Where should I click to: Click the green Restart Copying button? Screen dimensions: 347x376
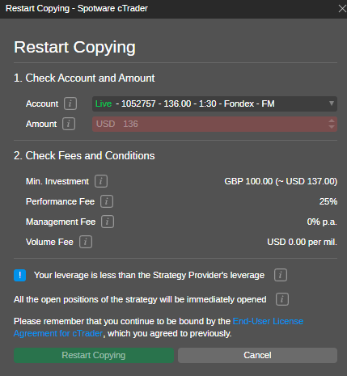[x=94, y=355]
